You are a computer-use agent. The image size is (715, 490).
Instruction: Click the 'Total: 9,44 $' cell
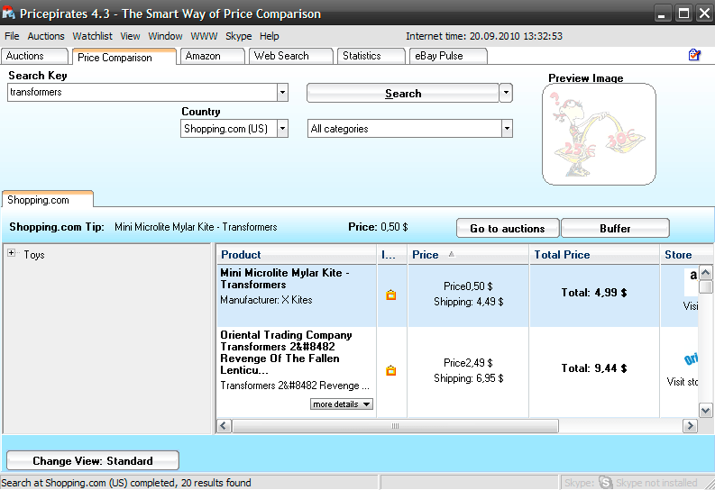click(594, 368)
